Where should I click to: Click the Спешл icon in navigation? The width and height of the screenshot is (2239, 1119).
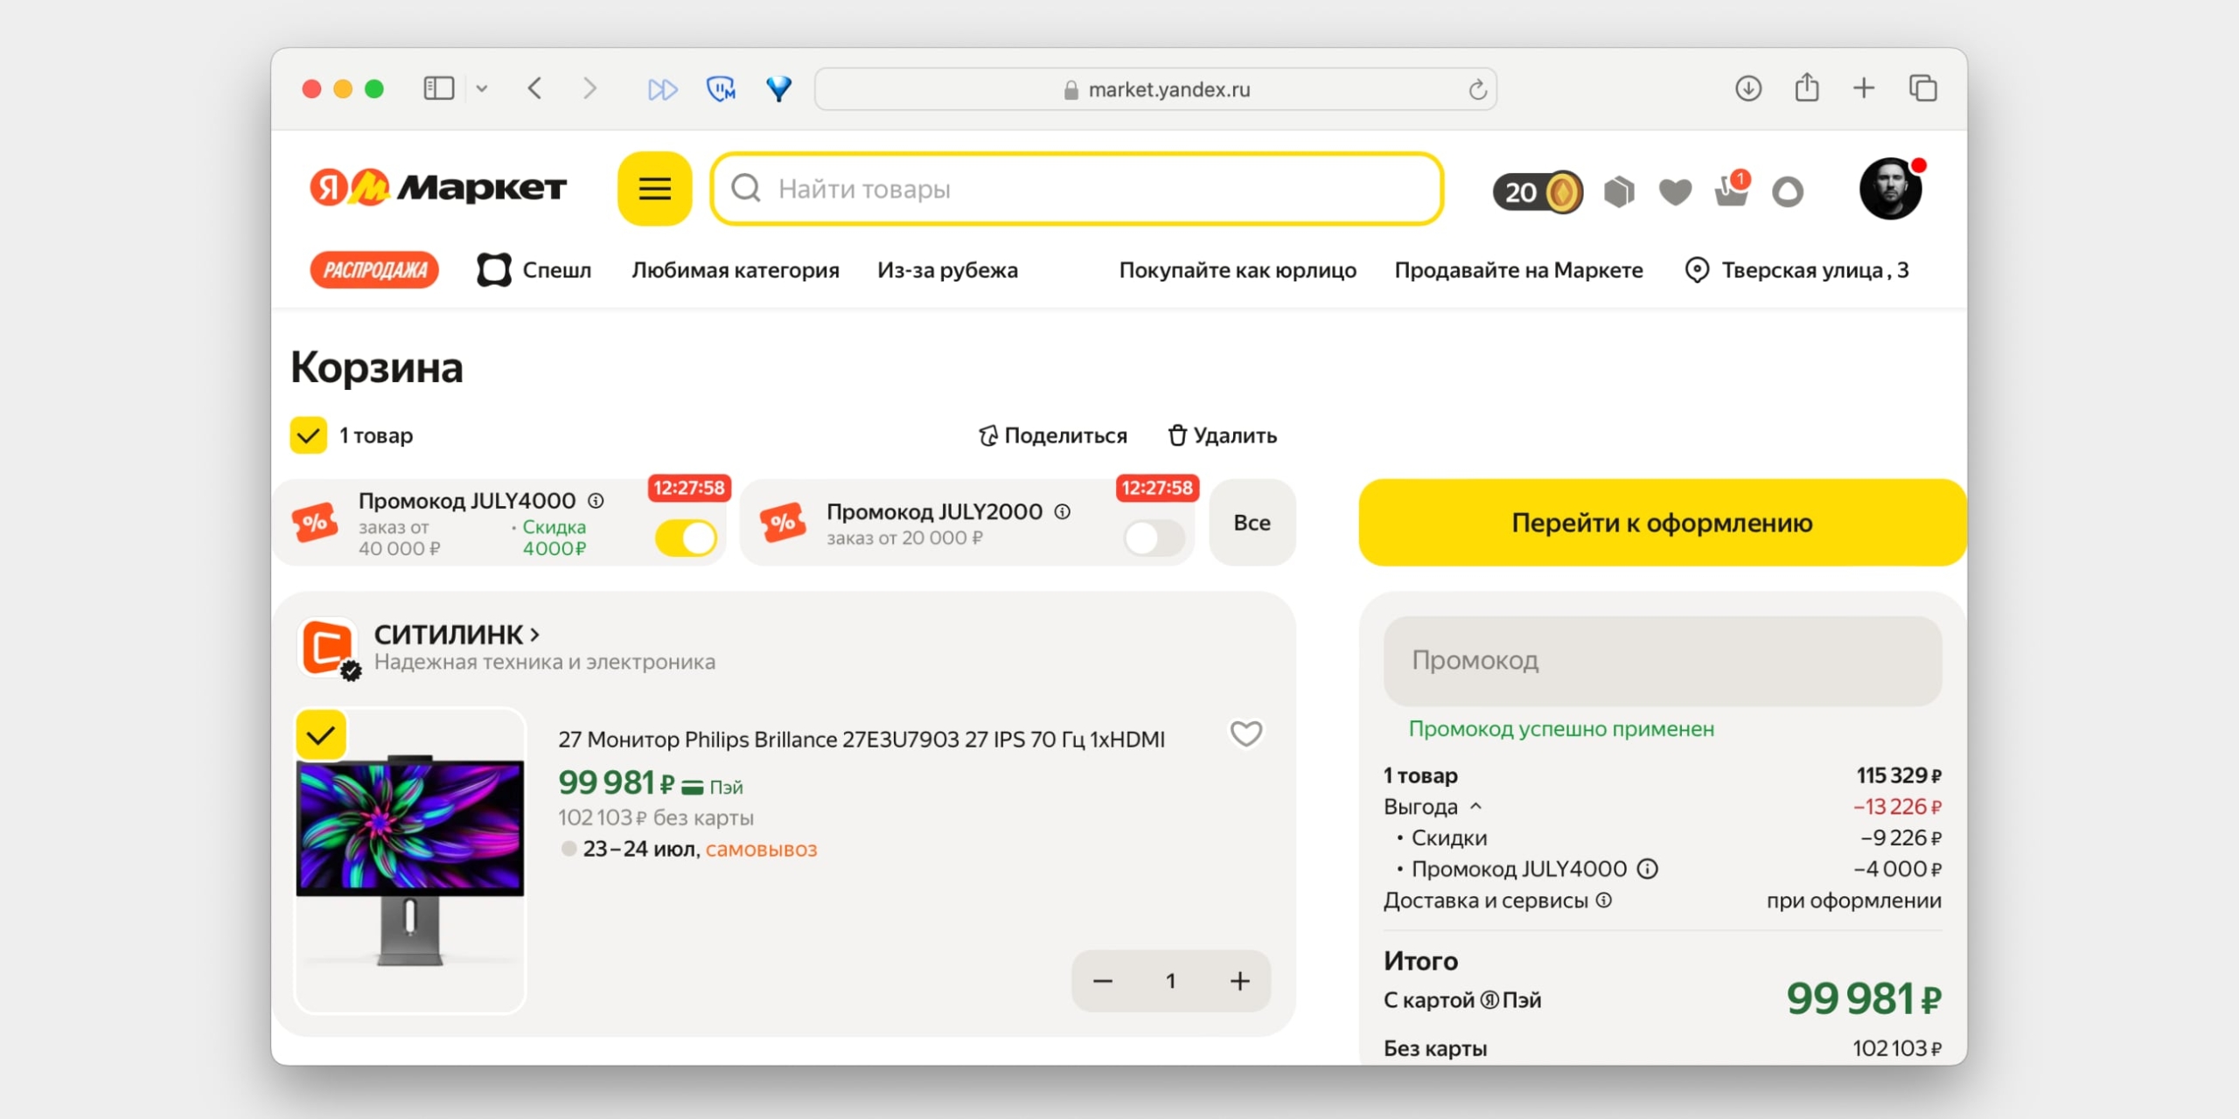[x=494, y=270]
